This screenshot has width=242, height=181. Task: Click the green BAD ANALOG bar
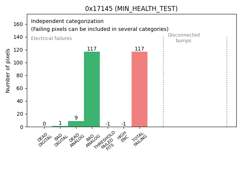click(x=92, y=89)
